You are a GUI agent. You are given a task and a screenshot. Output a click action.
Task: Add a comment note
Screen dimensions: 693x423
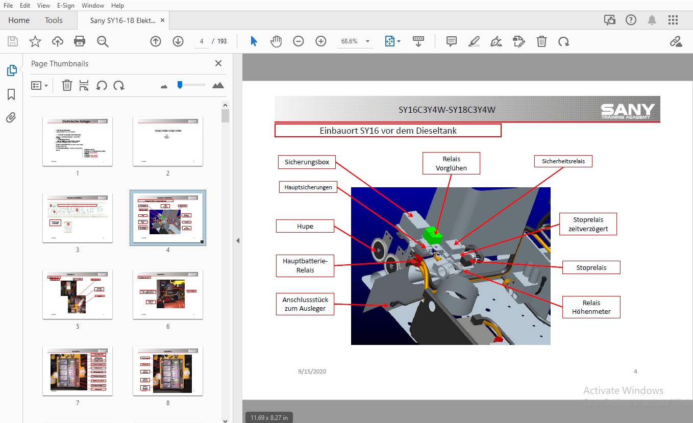click(x=451, y=41)
